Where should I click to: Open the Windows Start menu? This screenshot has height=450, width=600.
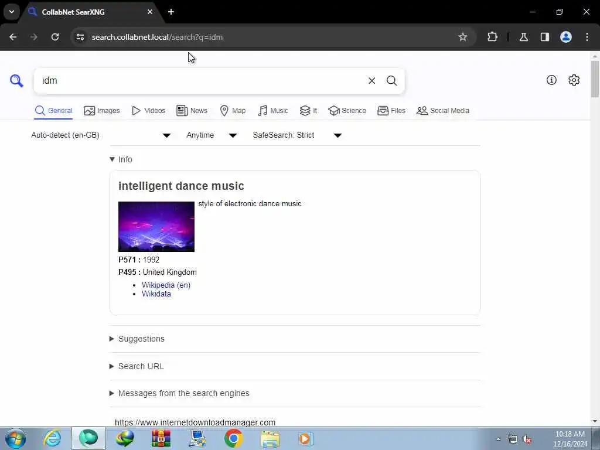click(16, 438)
